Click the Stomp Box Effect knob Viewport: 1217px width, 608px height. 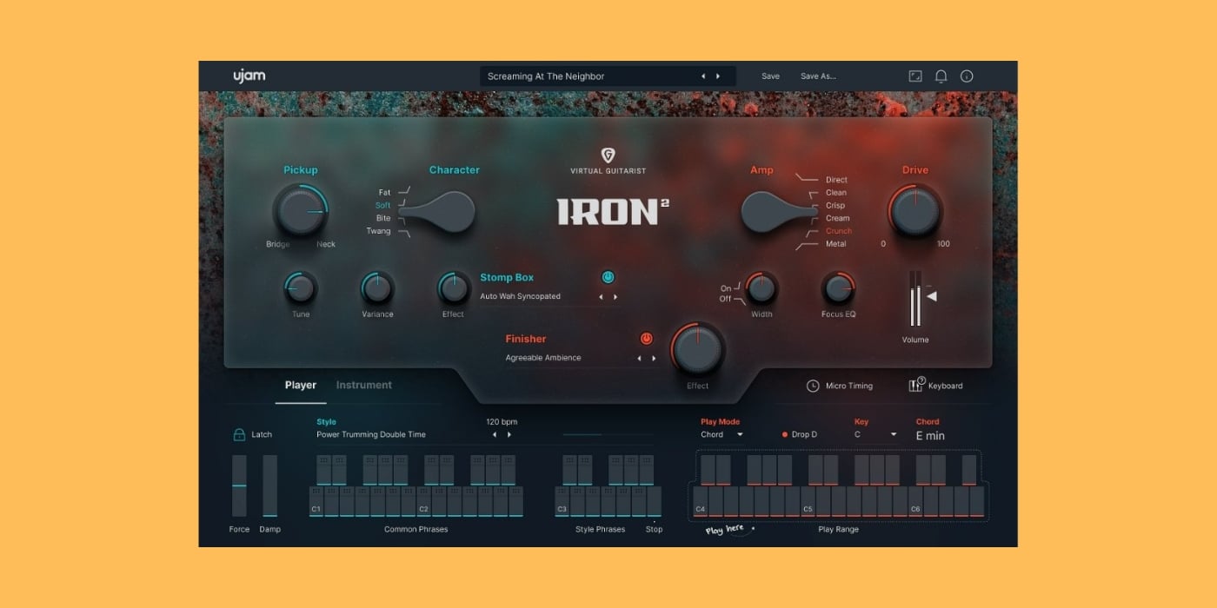coord(453,287)
